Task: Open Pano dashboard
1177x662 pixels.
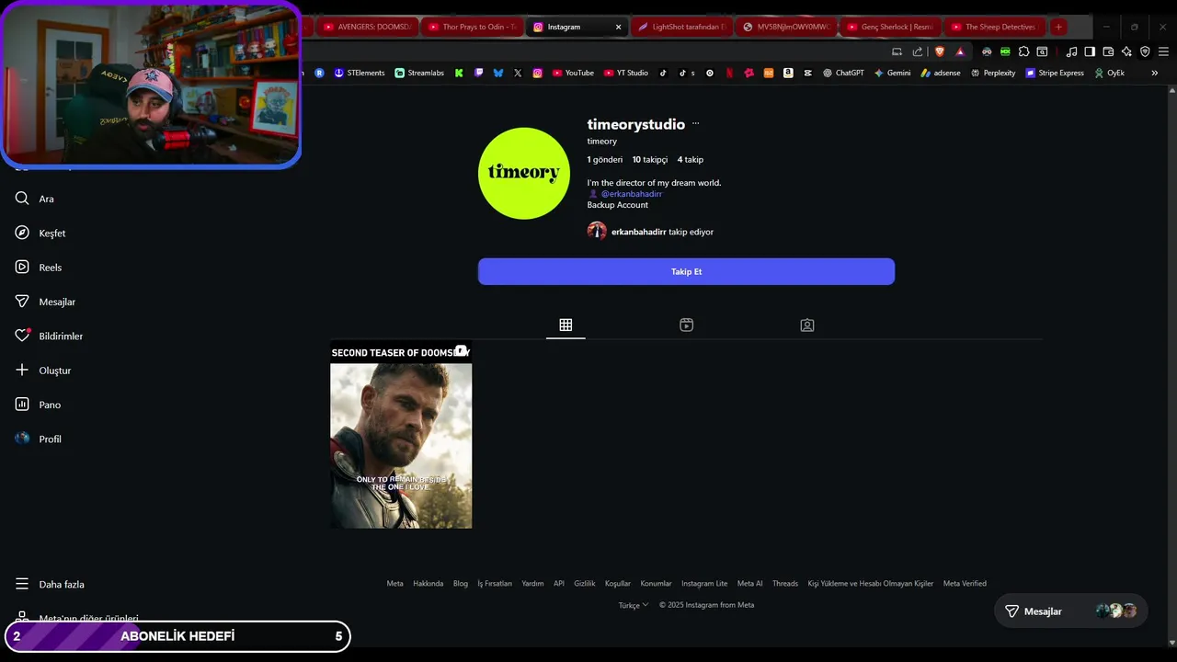Action: pyautogui.click(x=37, y=405)
